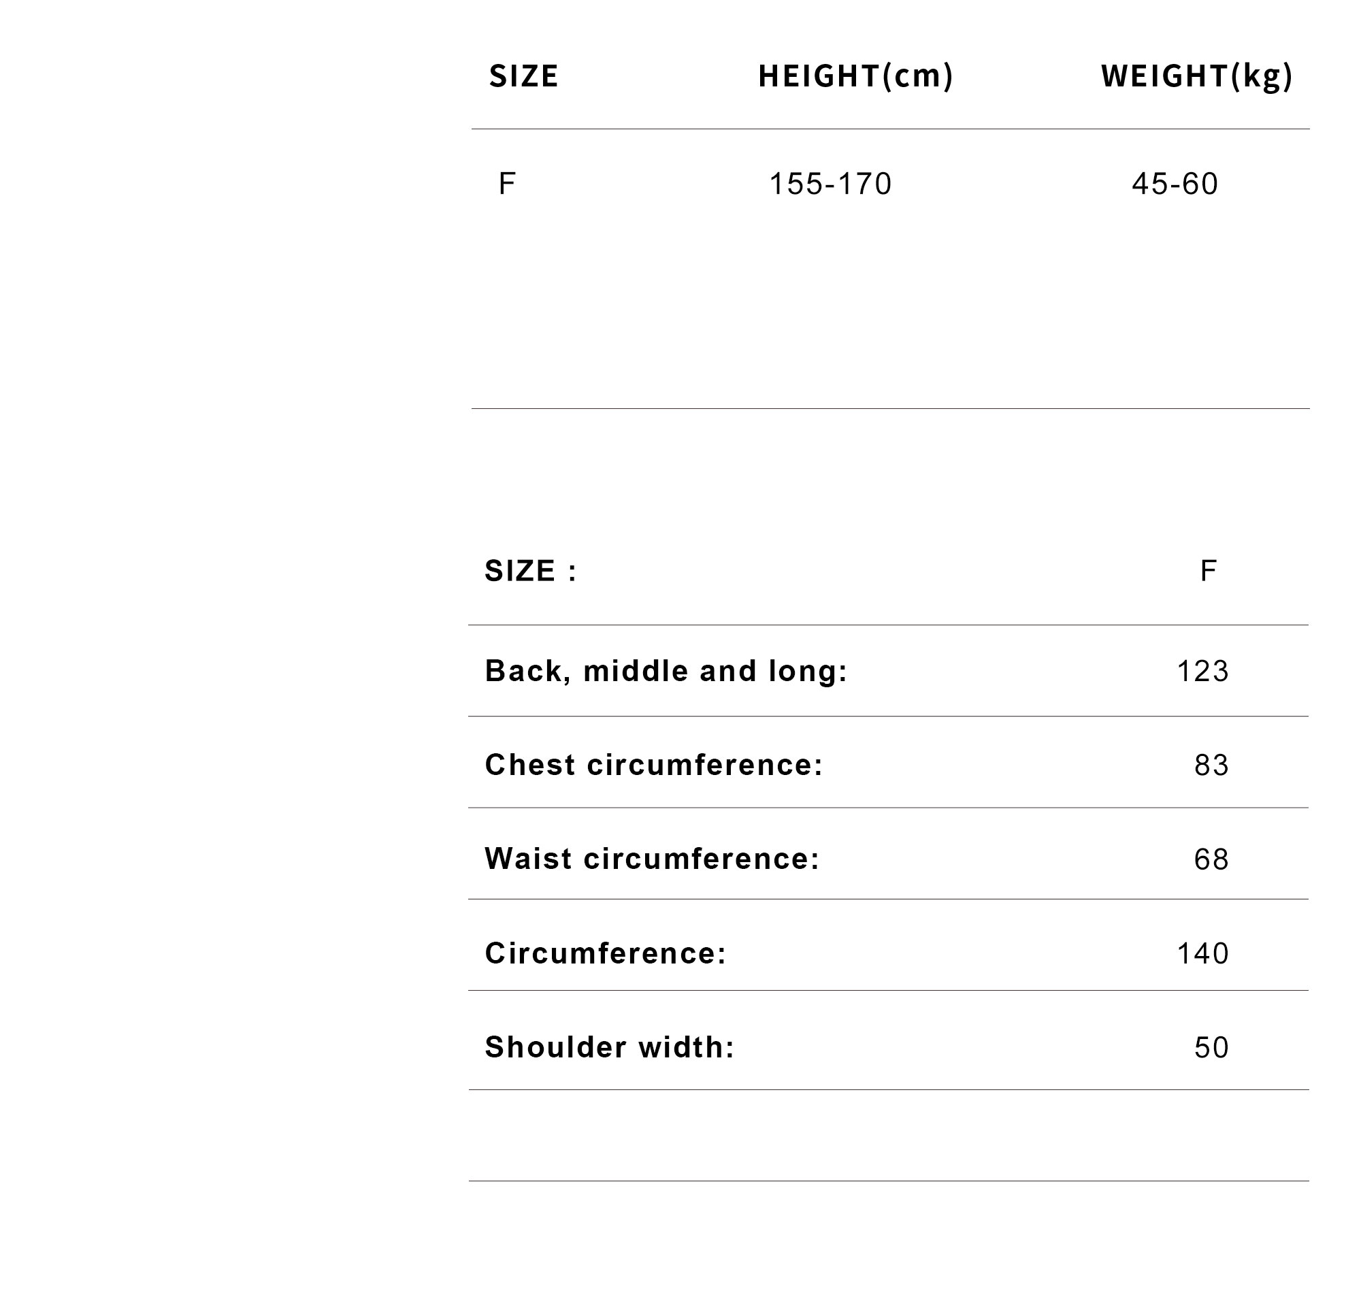Click the "SIZE :" row label
Screen dimensions: 1361x1301
531,571
